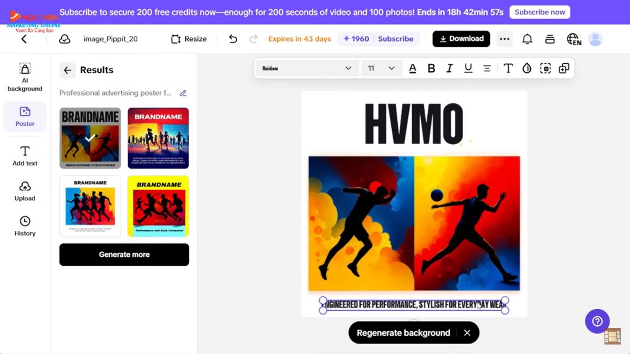The height and width of the screenshot is (354, 630).
Task: Open the text alignment options
Action: (487, 68)
